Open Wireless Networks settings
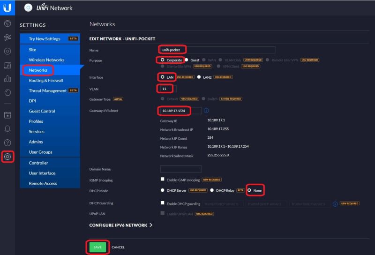 (x=50, y=60)
